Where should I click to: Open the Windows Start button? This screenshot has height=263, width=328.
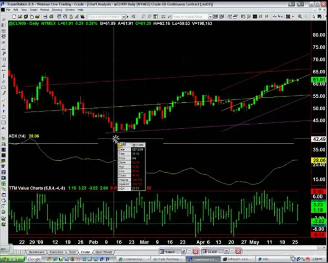coord(12,259)
